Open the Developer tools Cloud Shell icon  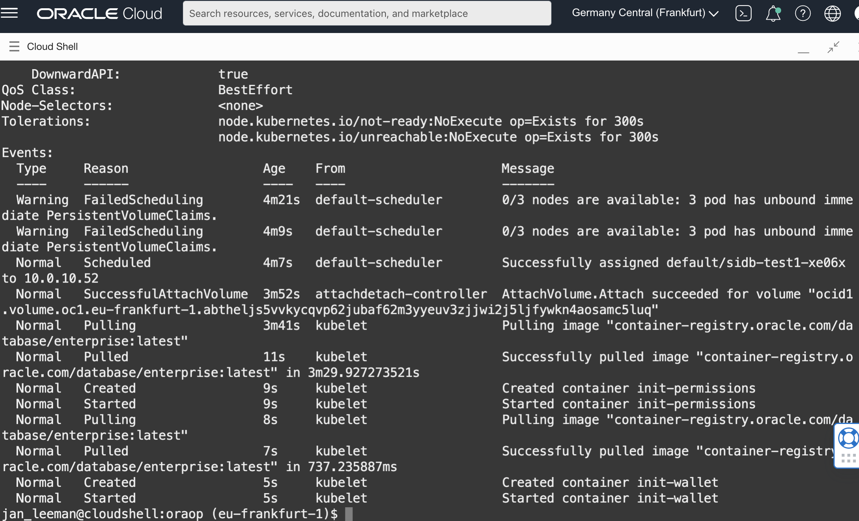click(x=743, y=14)
